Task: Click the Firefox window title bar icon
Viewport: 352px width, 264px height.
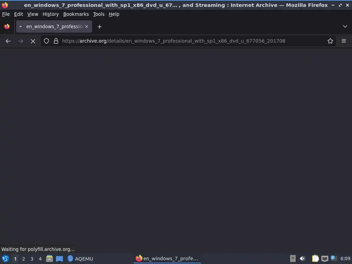Action: tap(5, 5)
